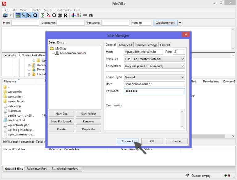237x180 pixels.
Task: Open the Protocol dropdown
Action: point(154,59)
